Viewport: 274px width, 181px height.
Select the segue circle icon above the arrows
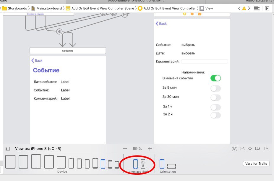pos(59,31)
